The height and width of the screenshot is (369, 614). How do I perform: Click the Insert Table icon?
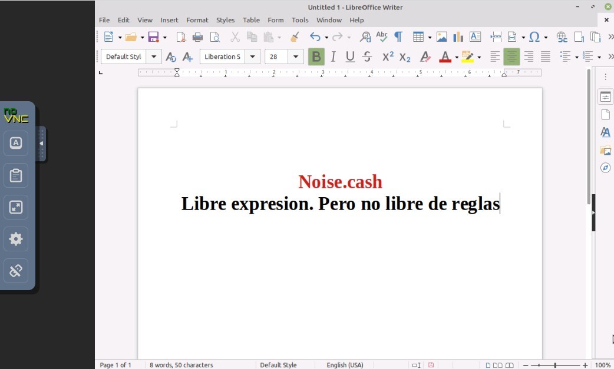click(418, 37)
